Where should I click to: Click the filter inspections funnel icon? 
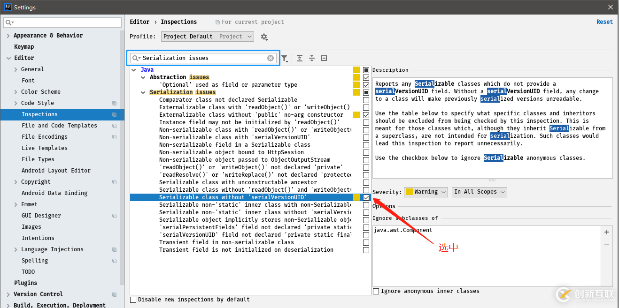point(284,58)
